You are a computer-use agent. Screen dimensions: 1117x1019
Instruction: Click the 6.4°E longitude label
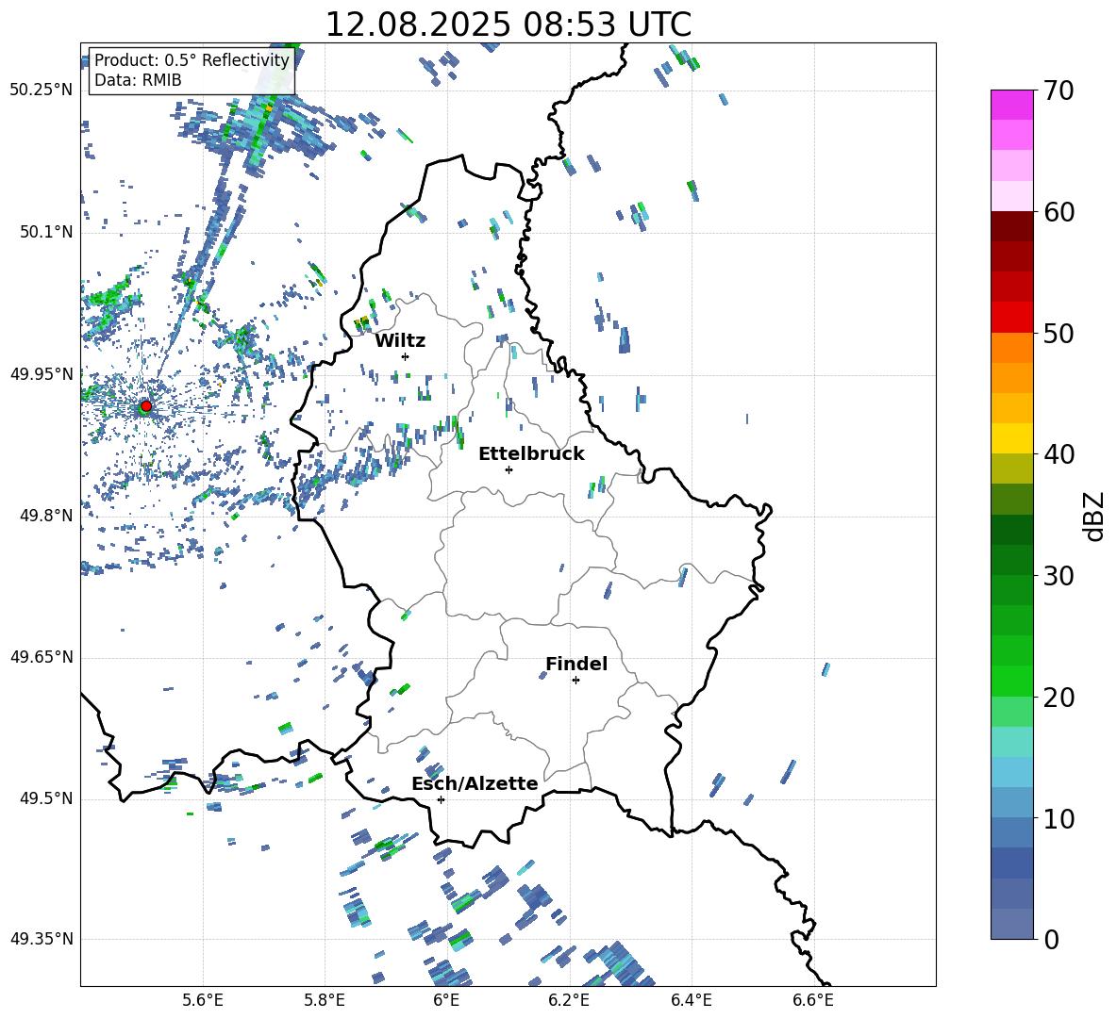click(691, 1001)
